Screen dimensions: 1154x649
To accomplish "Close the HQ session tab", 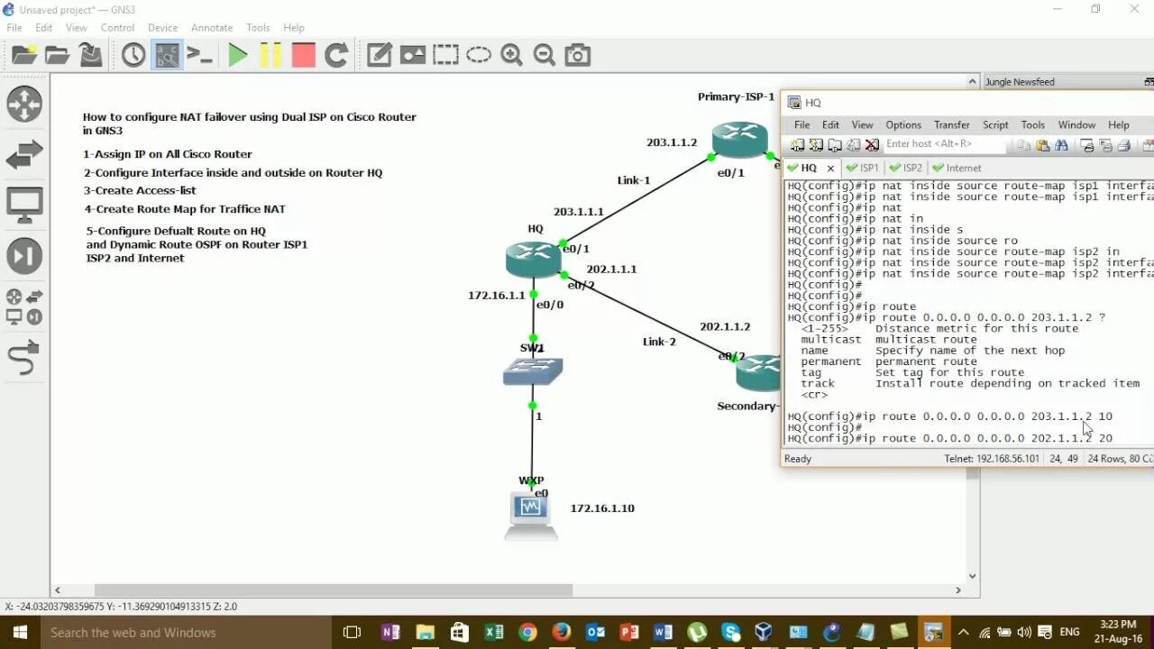I will pyautogui.click(x=830, y=169).
